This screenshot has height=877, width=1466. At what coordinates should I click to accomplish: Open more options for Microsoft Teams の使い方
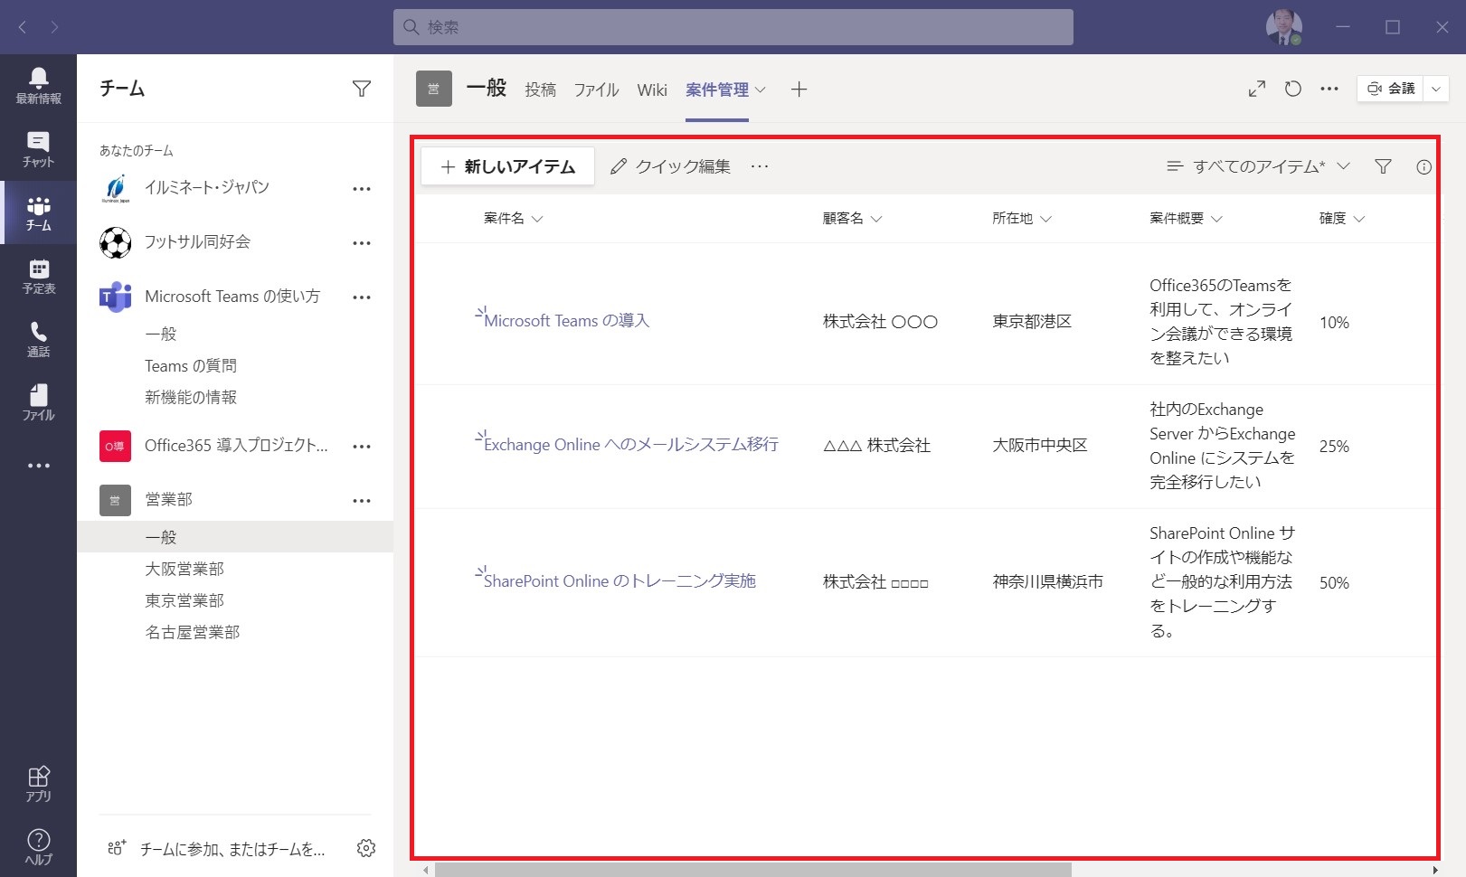[362, 297]
